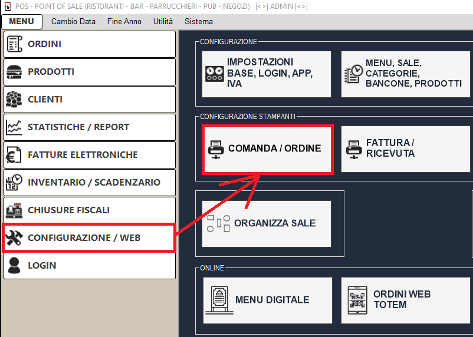The height and width of the screenshot is (337, 473).
Task: Open the Menu Digitale button
Action: point(267,300)
